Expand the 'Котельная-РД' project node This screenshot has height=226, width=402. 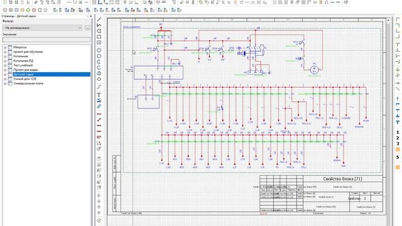pyautogui.click(x=5, y=61)
